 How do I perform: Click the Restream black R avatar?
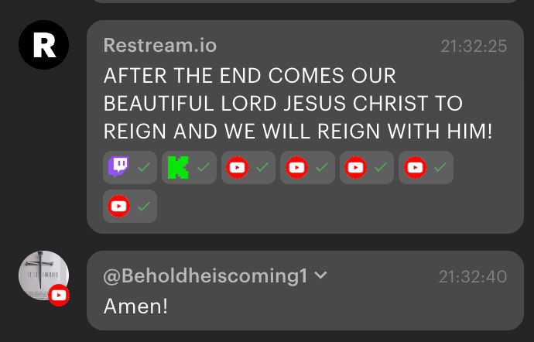click(43, 45)
